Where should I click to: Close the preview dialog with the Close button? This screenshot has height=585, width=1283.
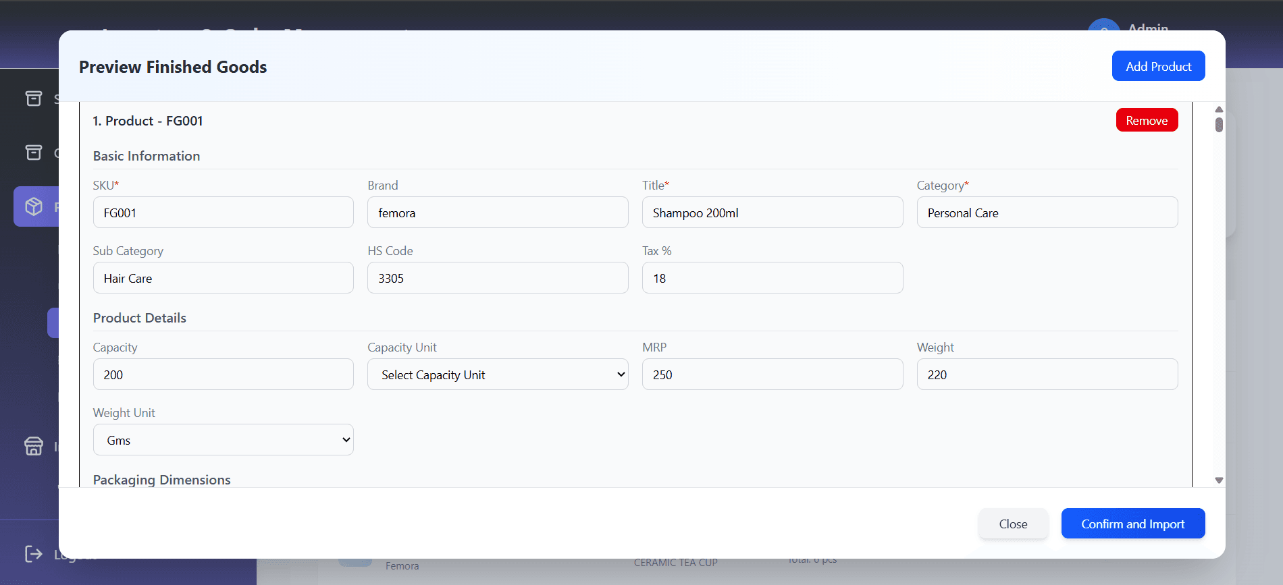click(1013, 524)
